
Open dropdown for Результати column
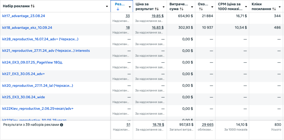[x=130, y=6]
